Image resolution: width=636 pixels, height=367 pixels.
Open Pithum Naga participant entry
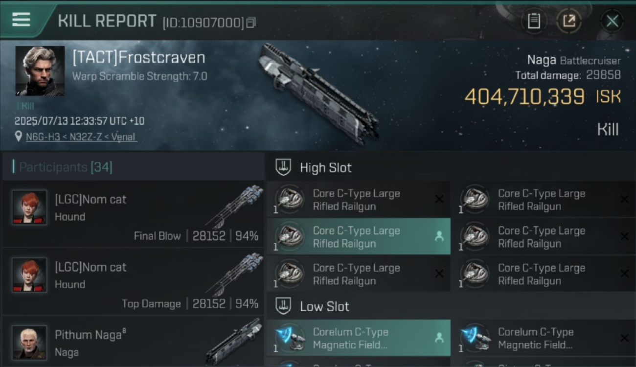click(133, 342)
